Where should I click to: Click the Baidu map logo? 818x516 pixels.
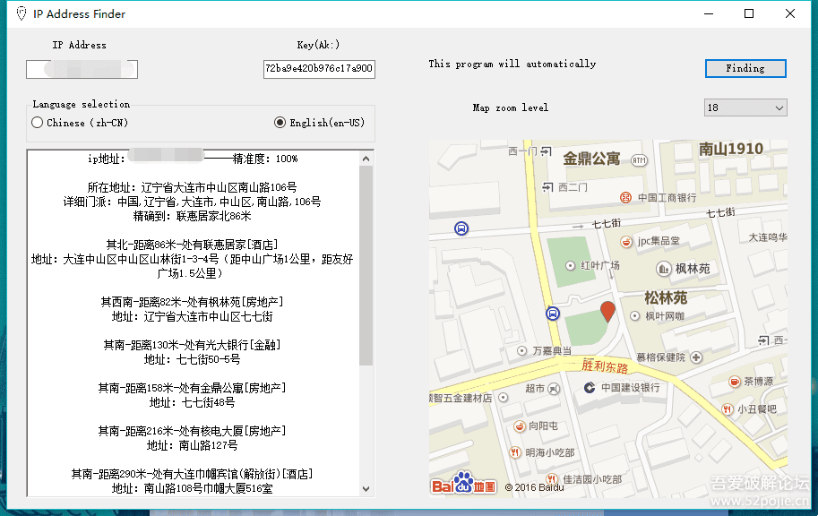click(x=464, y=484)
